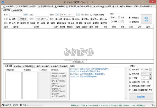157x108 pixels.
Task: Open the 抢票设置 tab
Action: point(8,66)
